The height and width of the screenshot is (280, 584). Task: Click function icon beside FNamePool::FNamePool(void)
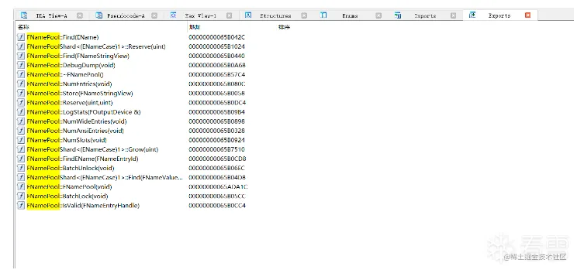coord(21,186)
